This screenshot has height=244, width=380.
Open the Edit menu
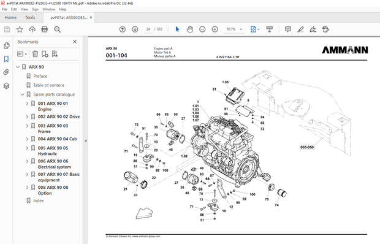tap(14, 9)
